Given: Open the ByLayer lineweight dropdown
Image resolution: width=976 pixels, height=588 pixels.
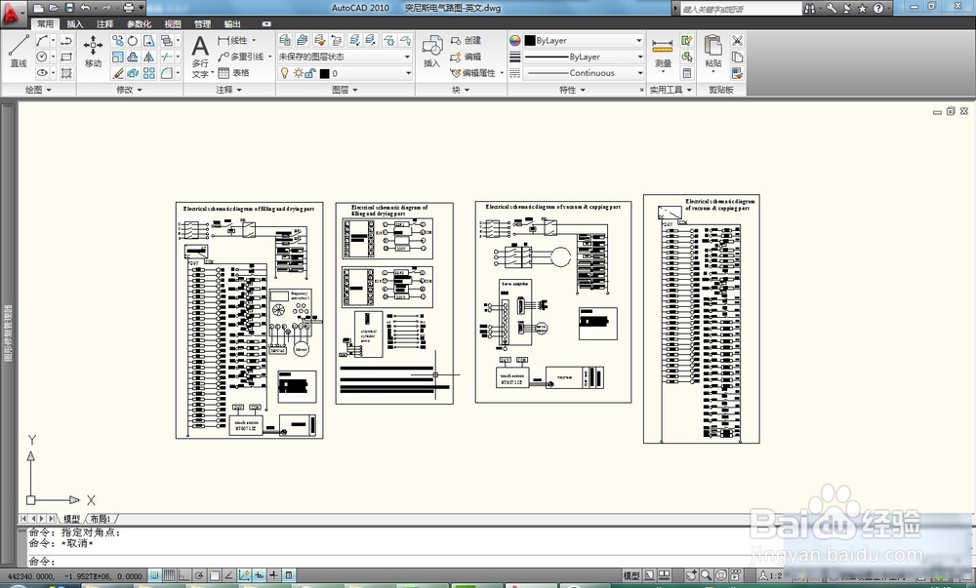Looking at the screenshot, I should (x=584, y=57).
